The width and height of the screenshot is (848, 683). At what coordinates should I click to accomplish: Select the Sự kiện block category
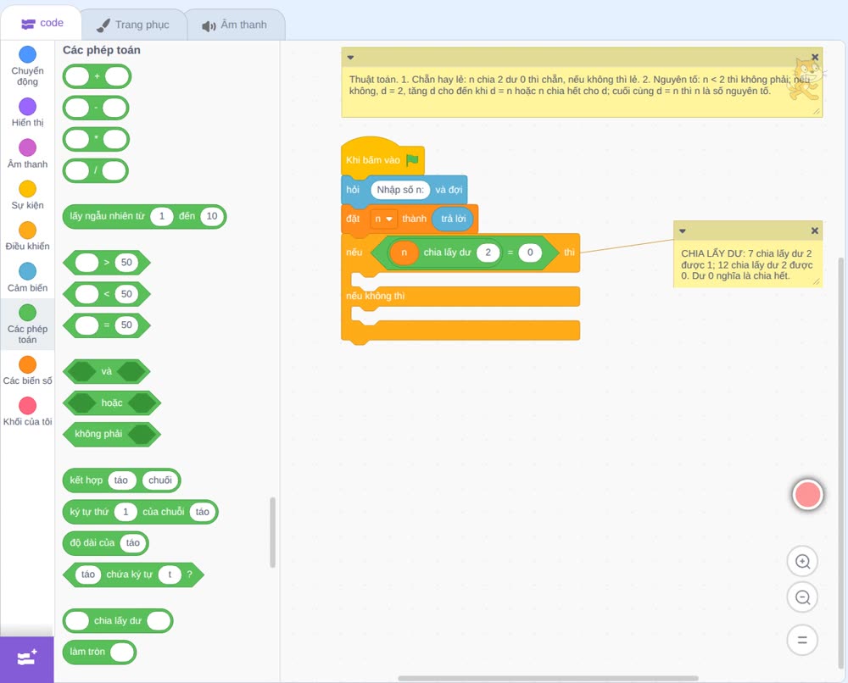[27, 195]
